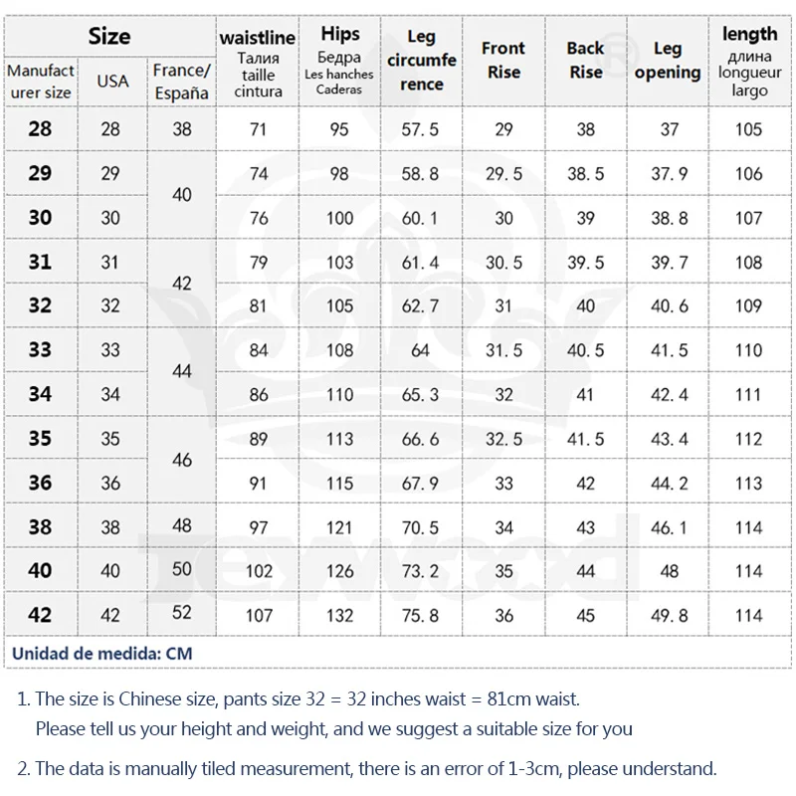796x796 pixels.
Task: Click the Manufacturer size subheader
Action: pyautogui.click(x=40, y=81)
